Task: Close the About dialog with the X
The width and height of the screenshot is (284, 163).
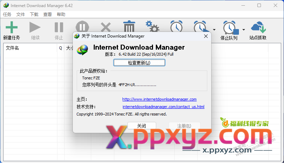Action: (x=206, y=36)
